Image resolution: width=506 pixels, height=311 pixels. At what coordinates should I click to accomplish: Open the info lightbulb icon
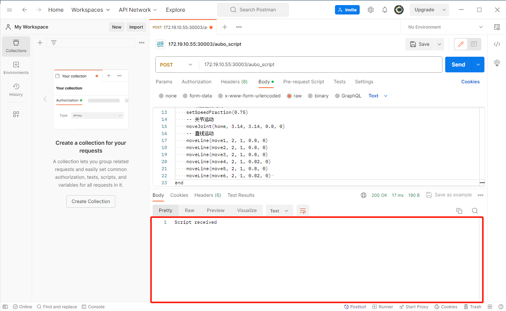[x=497, y=63]
